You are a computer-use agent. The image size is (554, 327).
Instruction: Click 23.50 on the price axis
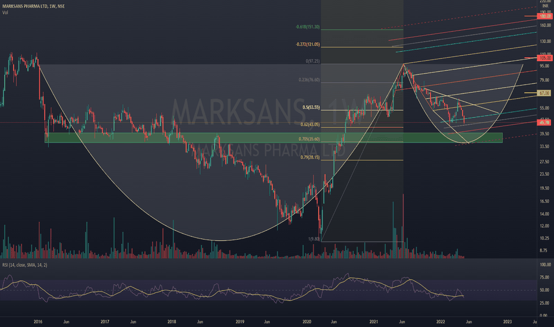[x=544, y=174]
